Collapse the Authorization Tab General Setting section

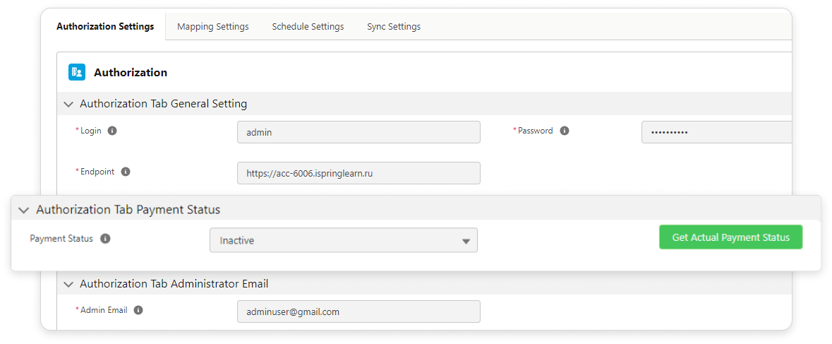(x=68, y=104)
